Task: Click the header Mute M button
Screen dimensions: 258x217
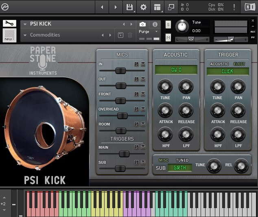Action: pos(168,37)
